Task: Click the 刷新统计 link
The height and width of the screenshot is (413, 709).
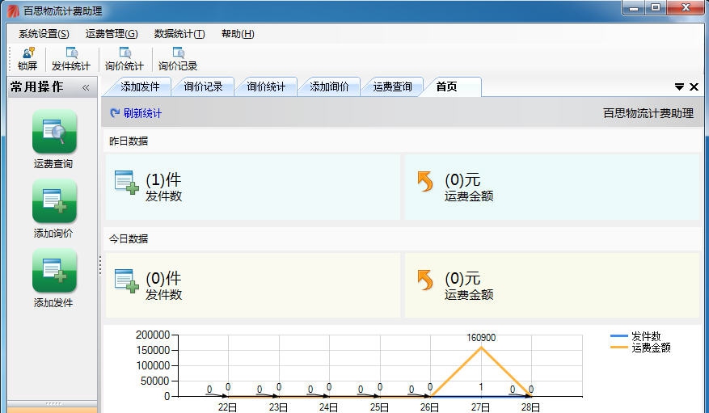Action: [142, 113]
